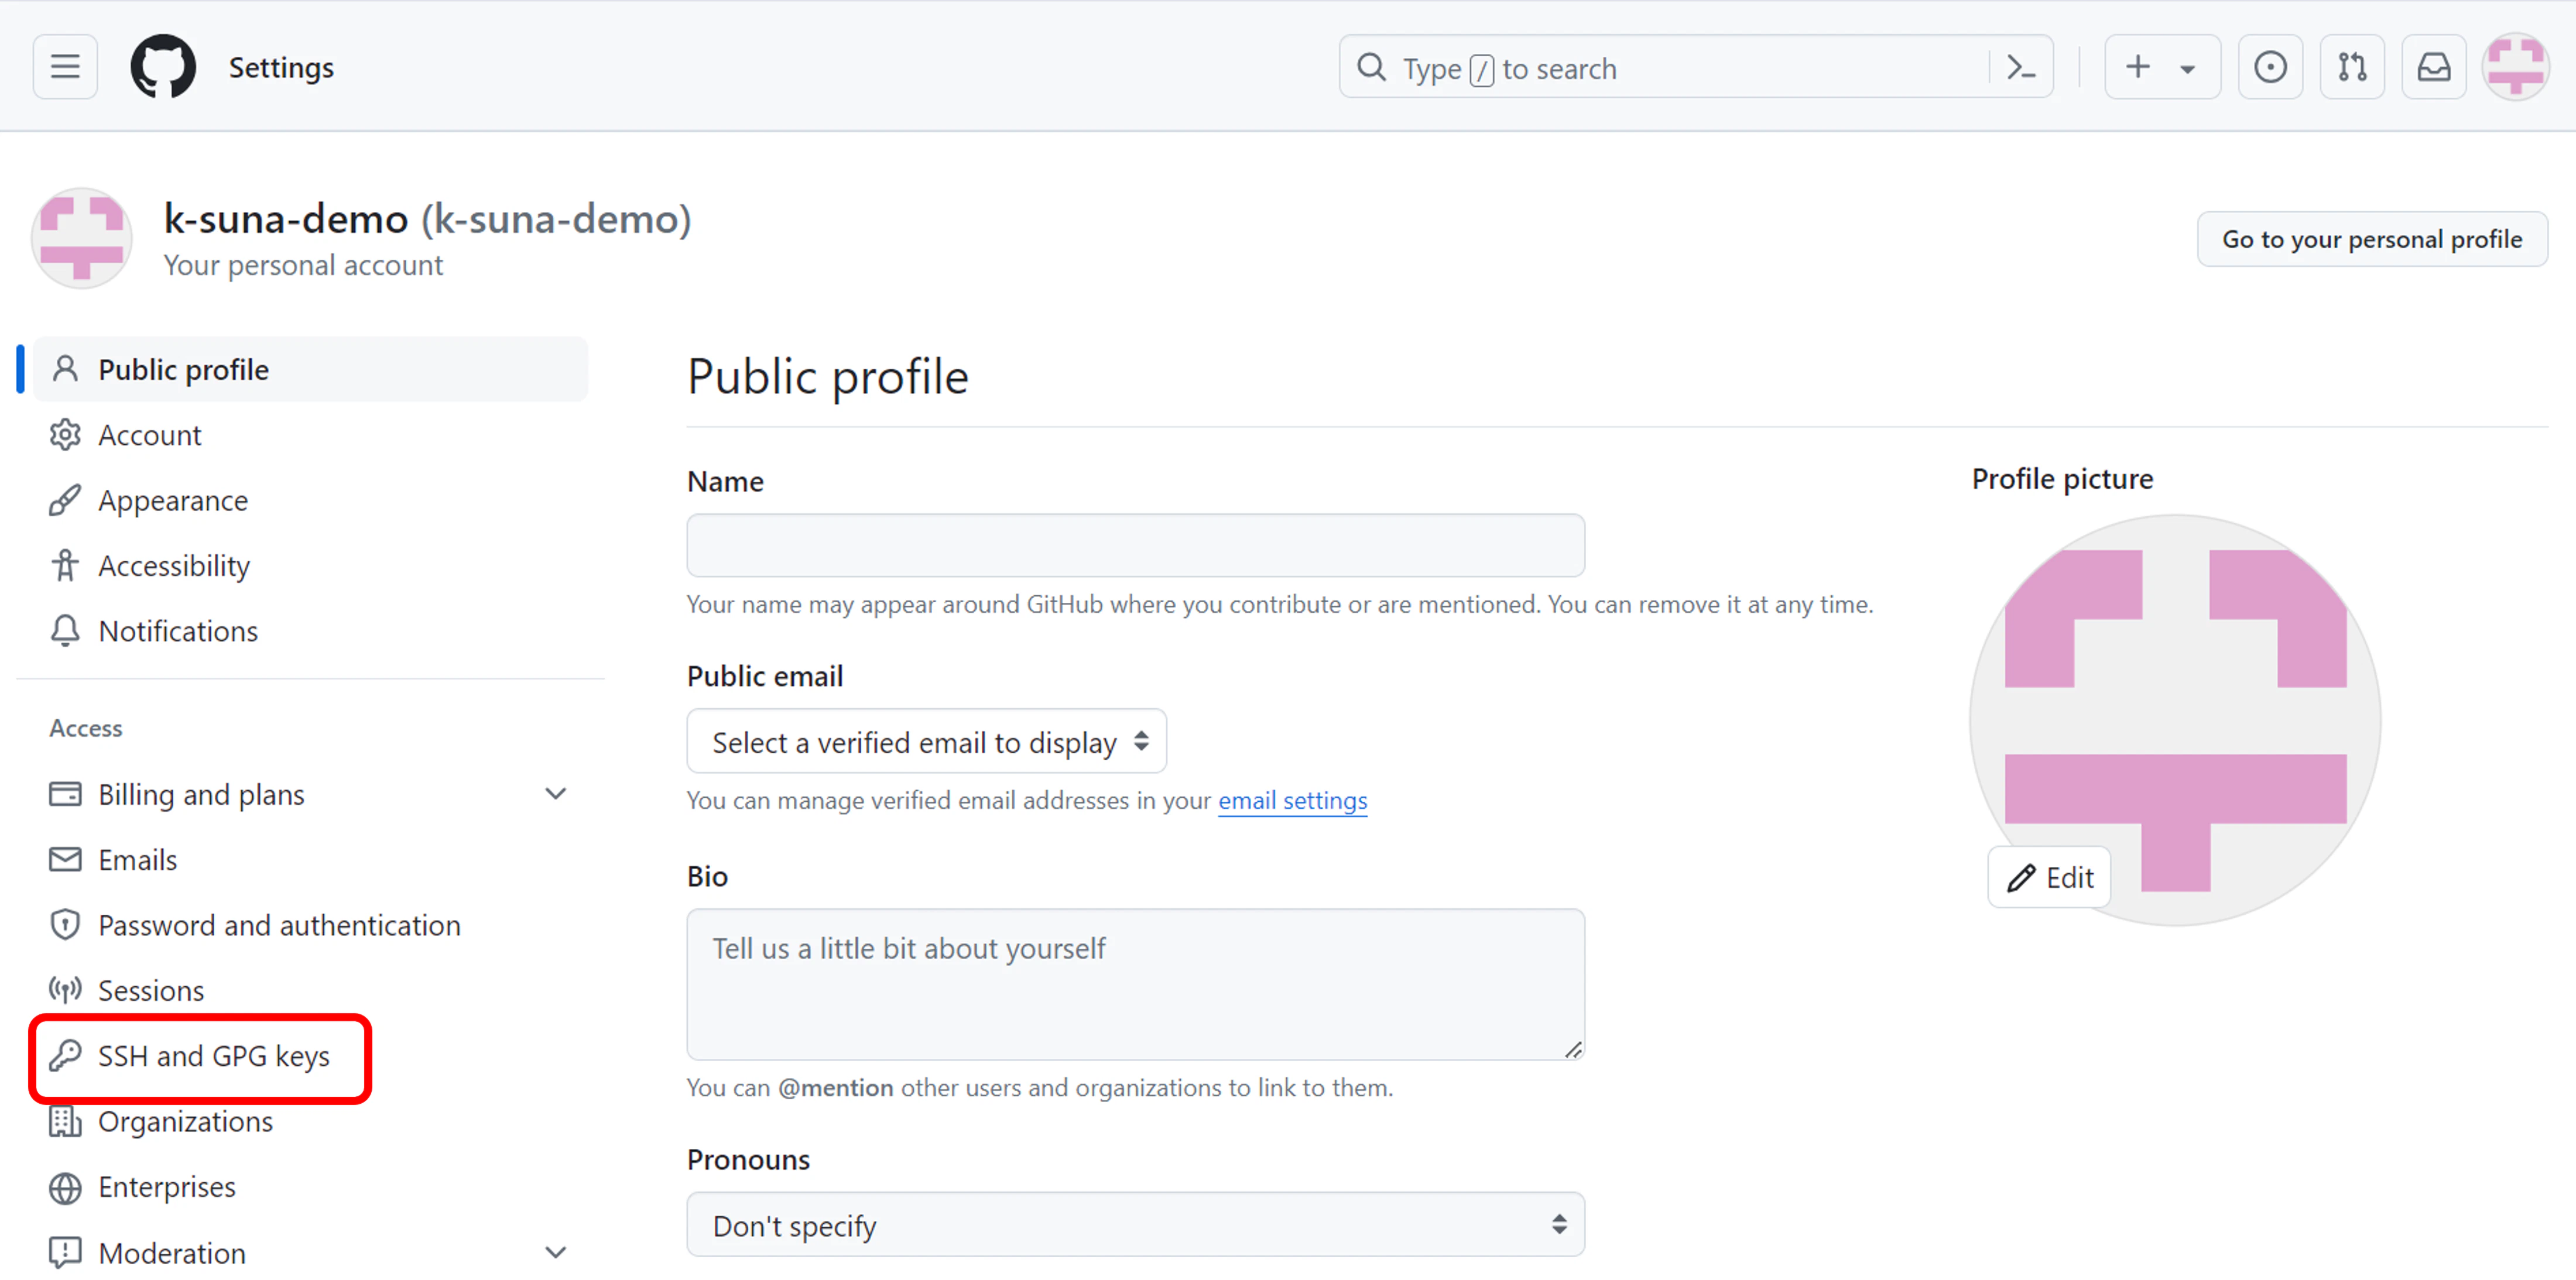The height and width of the screenshot is (1280, 2576).
Task: Focus the 'Type / to search' box
Action: point(1695,67)
